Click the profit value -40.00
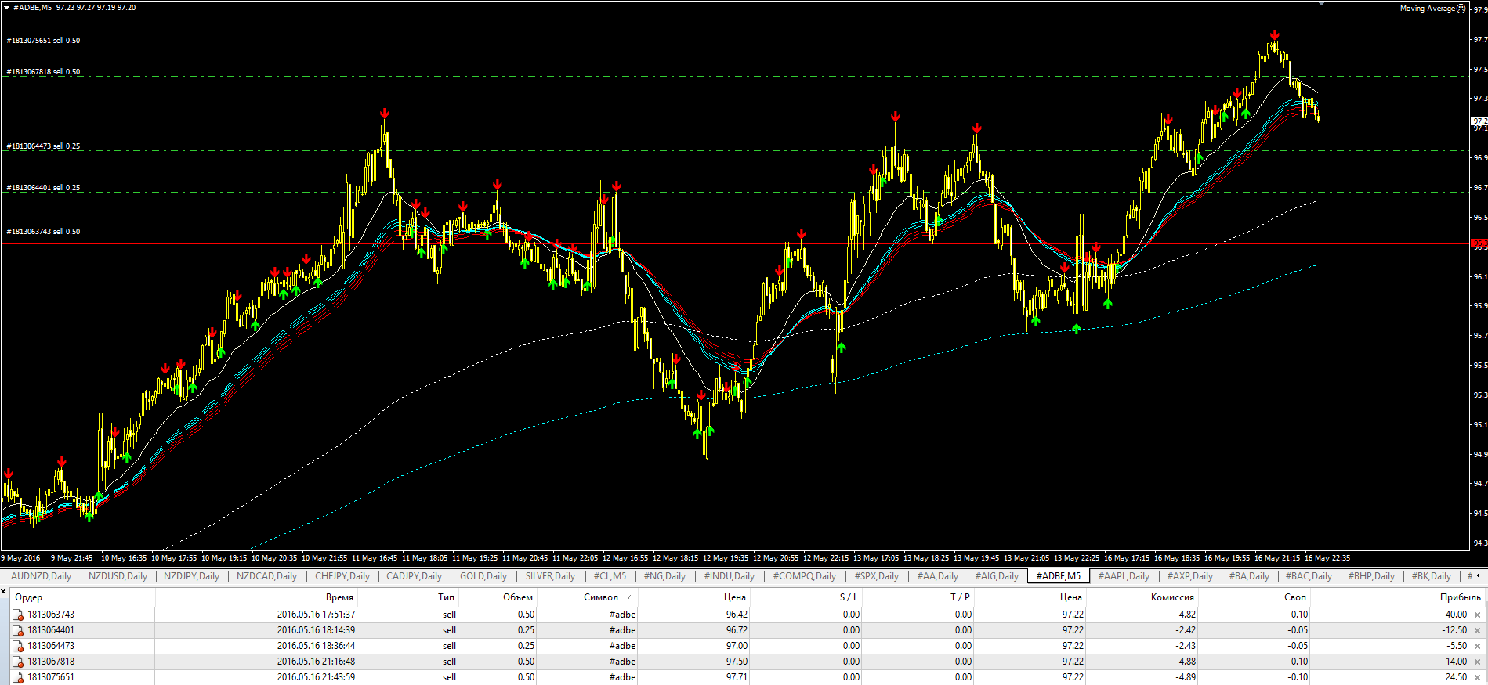 tap(1454, 615)
